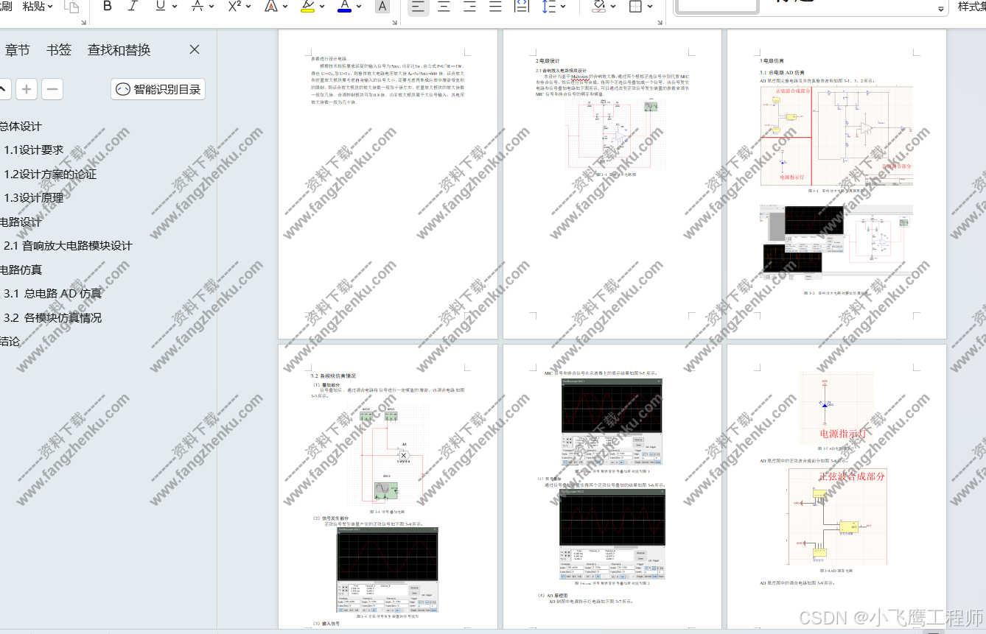Open underline style dropdown arrow

[175, 7]
